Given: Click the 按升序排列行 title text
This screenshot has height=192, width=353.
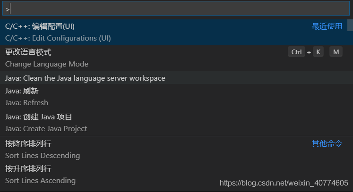Looking at the screenshot, I should (x=28, y=169).
